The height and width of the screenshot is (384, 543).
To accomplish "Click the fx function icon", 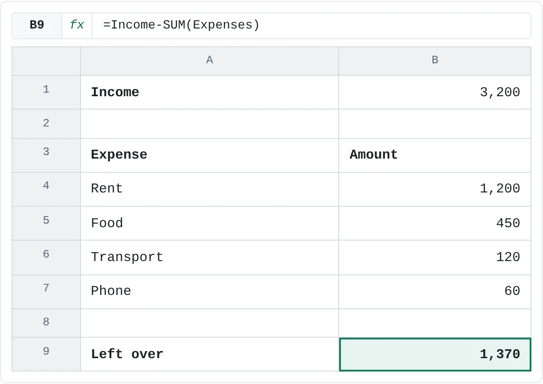I will pos(77,25).
